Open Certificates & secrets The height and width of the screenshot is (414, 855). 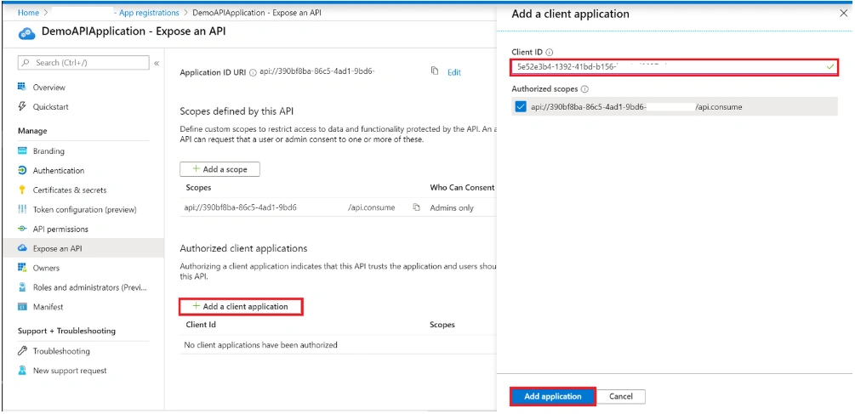[x=69, y=190]
